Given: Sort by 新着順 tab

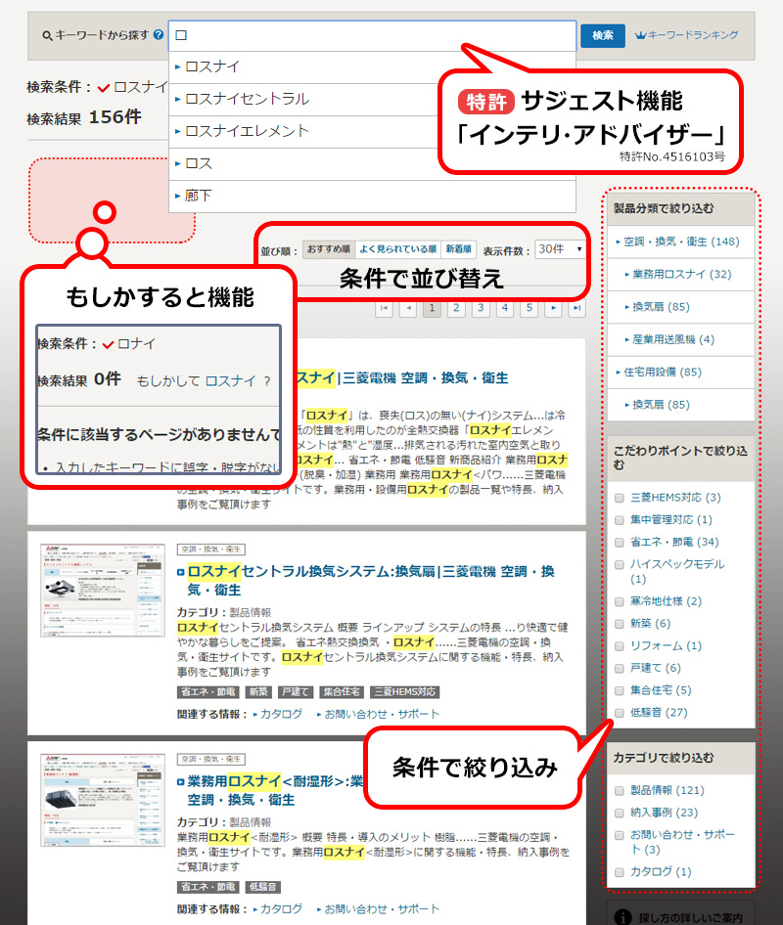Looking at the screenshot, I should click(459, 249).
